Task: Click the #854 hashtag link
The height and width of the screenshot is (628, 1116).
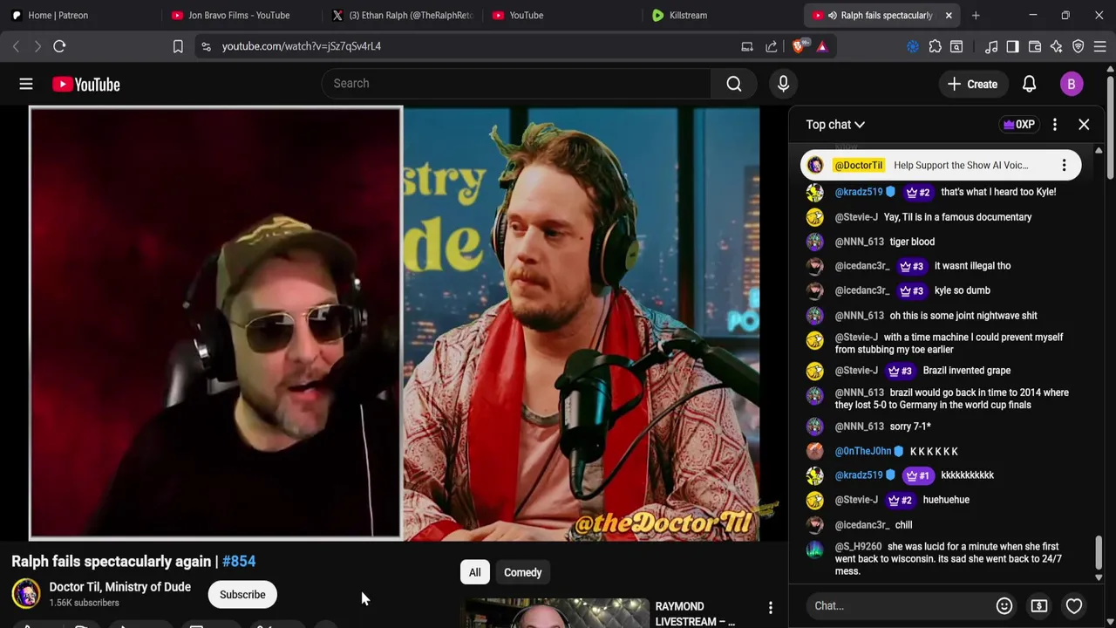Action: [239, 562]
